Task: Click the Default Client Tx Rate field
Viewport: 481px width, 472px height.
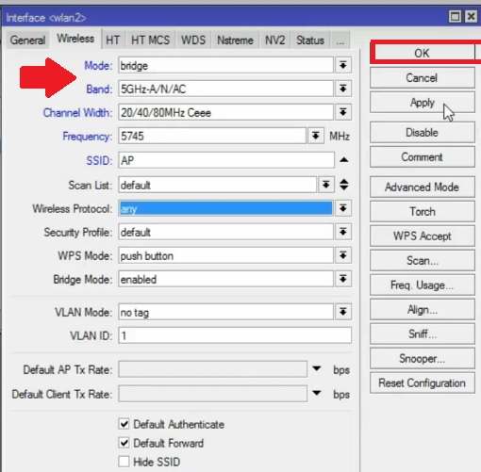Action: pos(213,393)
